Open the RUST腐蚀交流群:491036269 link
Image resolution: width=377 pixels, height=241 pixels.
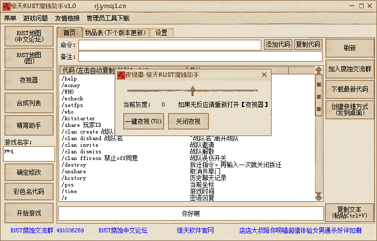coord(47,230)
